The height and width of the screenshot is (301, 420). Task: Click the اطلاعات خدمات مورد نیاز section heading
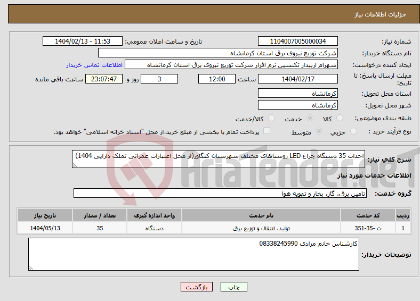click(374, 175)
